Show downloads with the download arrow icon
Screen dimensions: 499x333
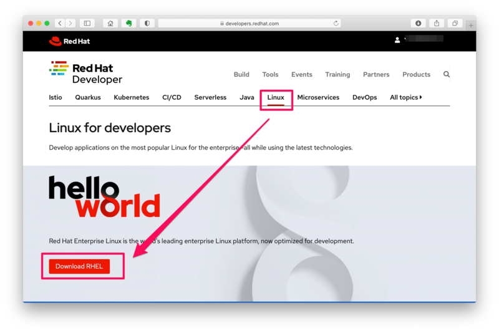418,23
